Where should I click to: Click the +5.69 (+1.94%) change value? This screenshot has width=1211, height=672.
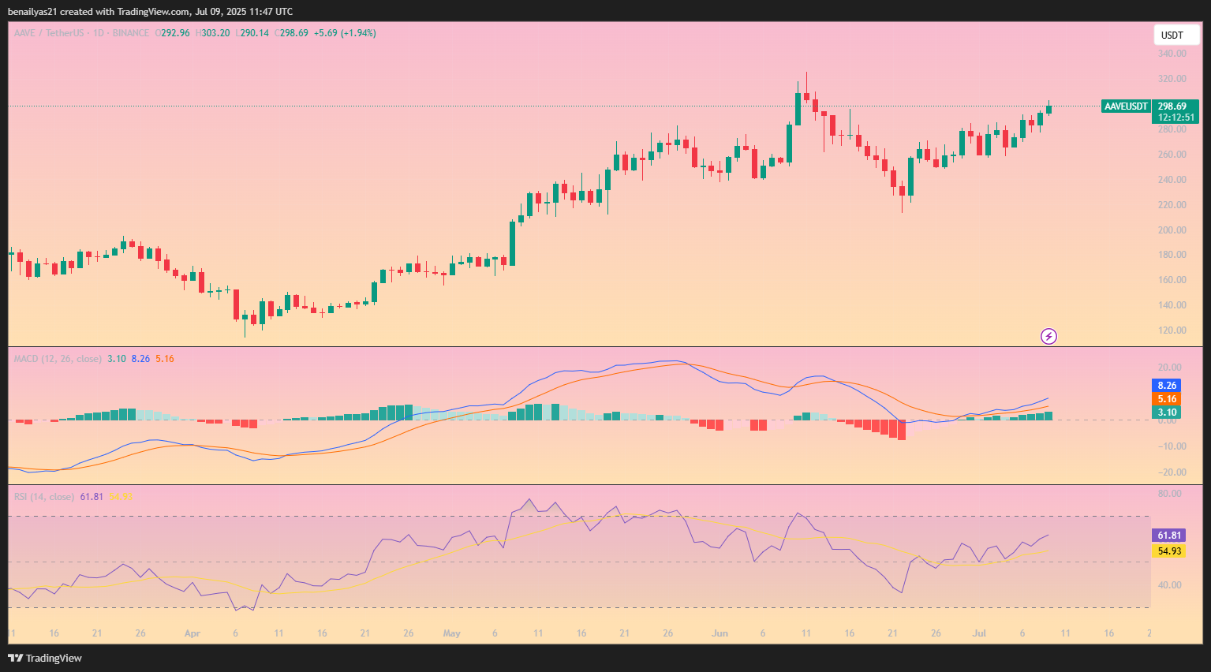[345, 33]
